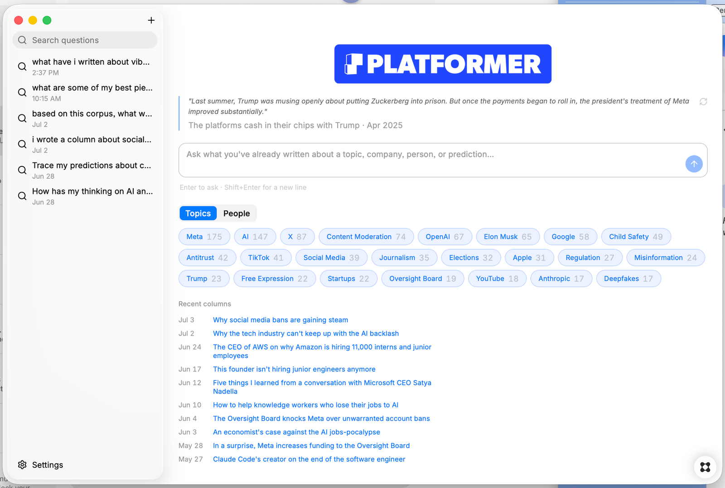Open 'Why social media bans are gaining steam'
Viewport: 725px width, 488px height.
click(x=280, y=320)
